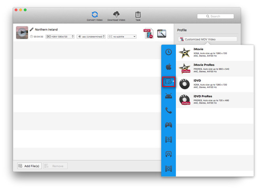The image size is (261, 190).
Task: Select the Recent profiles clock category
Action: click(168, 52)
